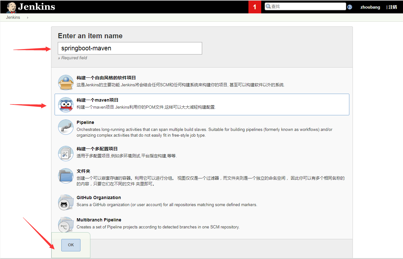
Task: Choose the GitHub Organization item type title
Action: coord(99,198)
